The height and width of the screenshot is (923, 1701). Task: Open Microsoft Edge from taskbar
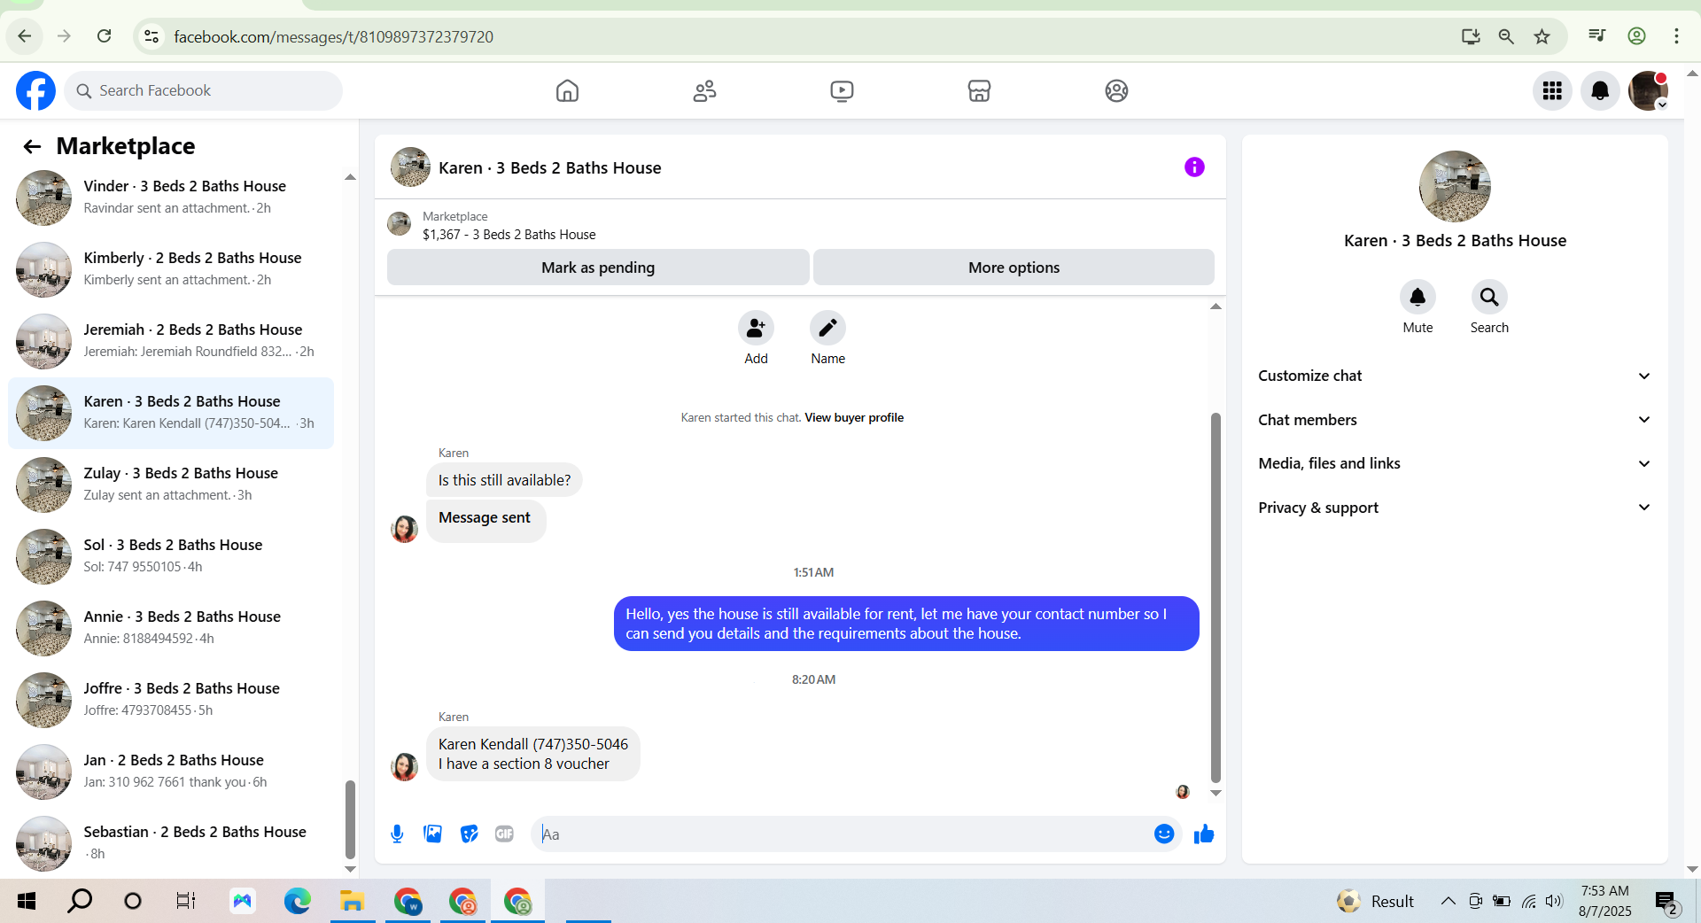click(297, 901)
